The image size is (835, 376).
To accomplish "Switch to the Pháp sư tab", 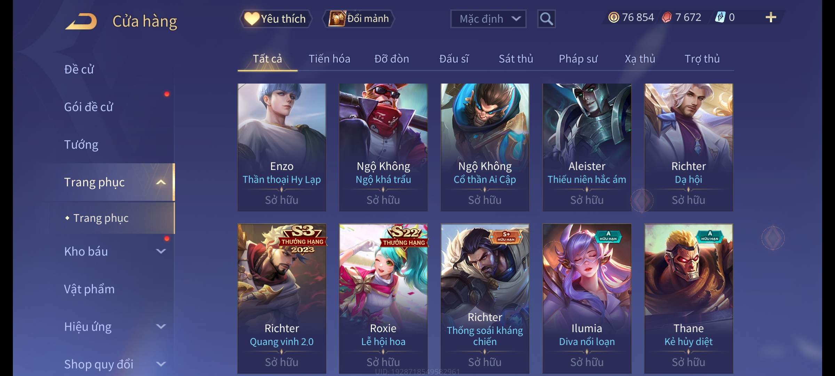I will click(578, 59).
